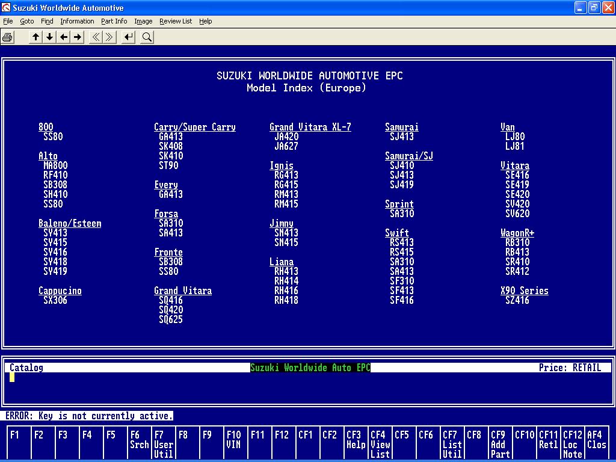Select model SX306 under Cappucino
This screenshot has width=616, height=462.
point(55,300)
